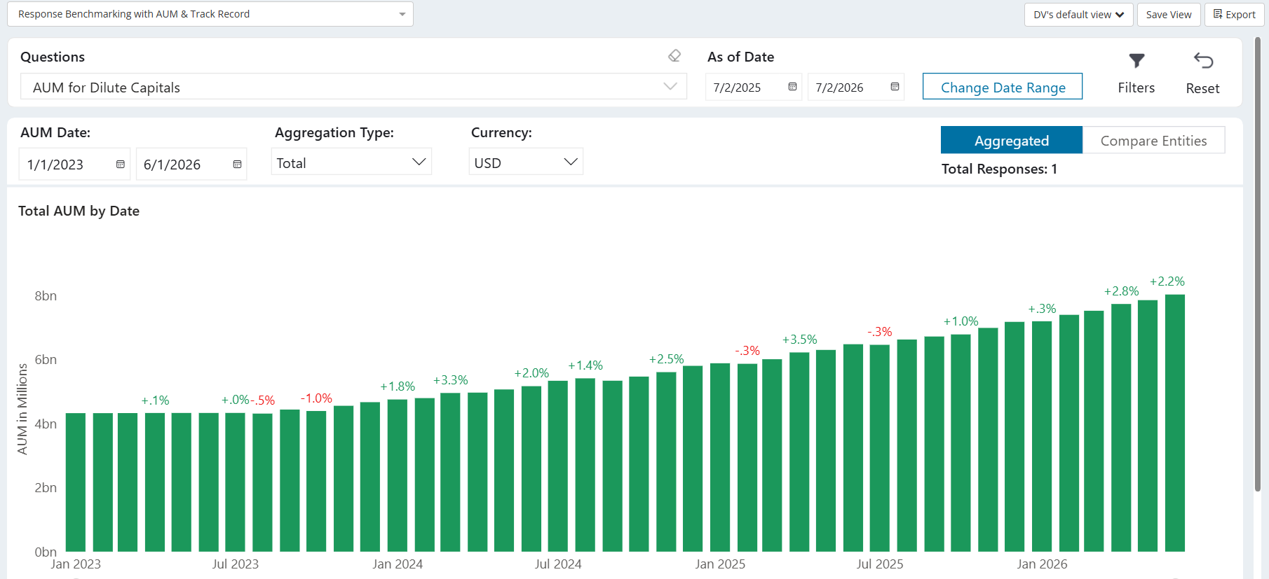This screenshot has height=579, width=1269.
Task: Open calendar for 7/2/2026 As of Date
Action: pyautogui.click(x=895, y=87)
